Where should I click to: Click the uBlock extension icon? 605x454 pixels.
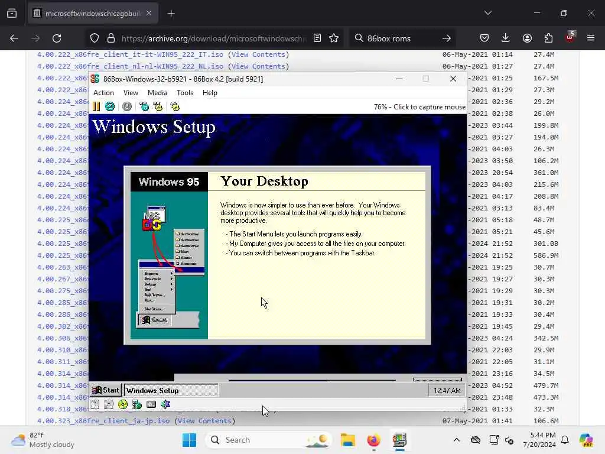(x=570, y=37)
